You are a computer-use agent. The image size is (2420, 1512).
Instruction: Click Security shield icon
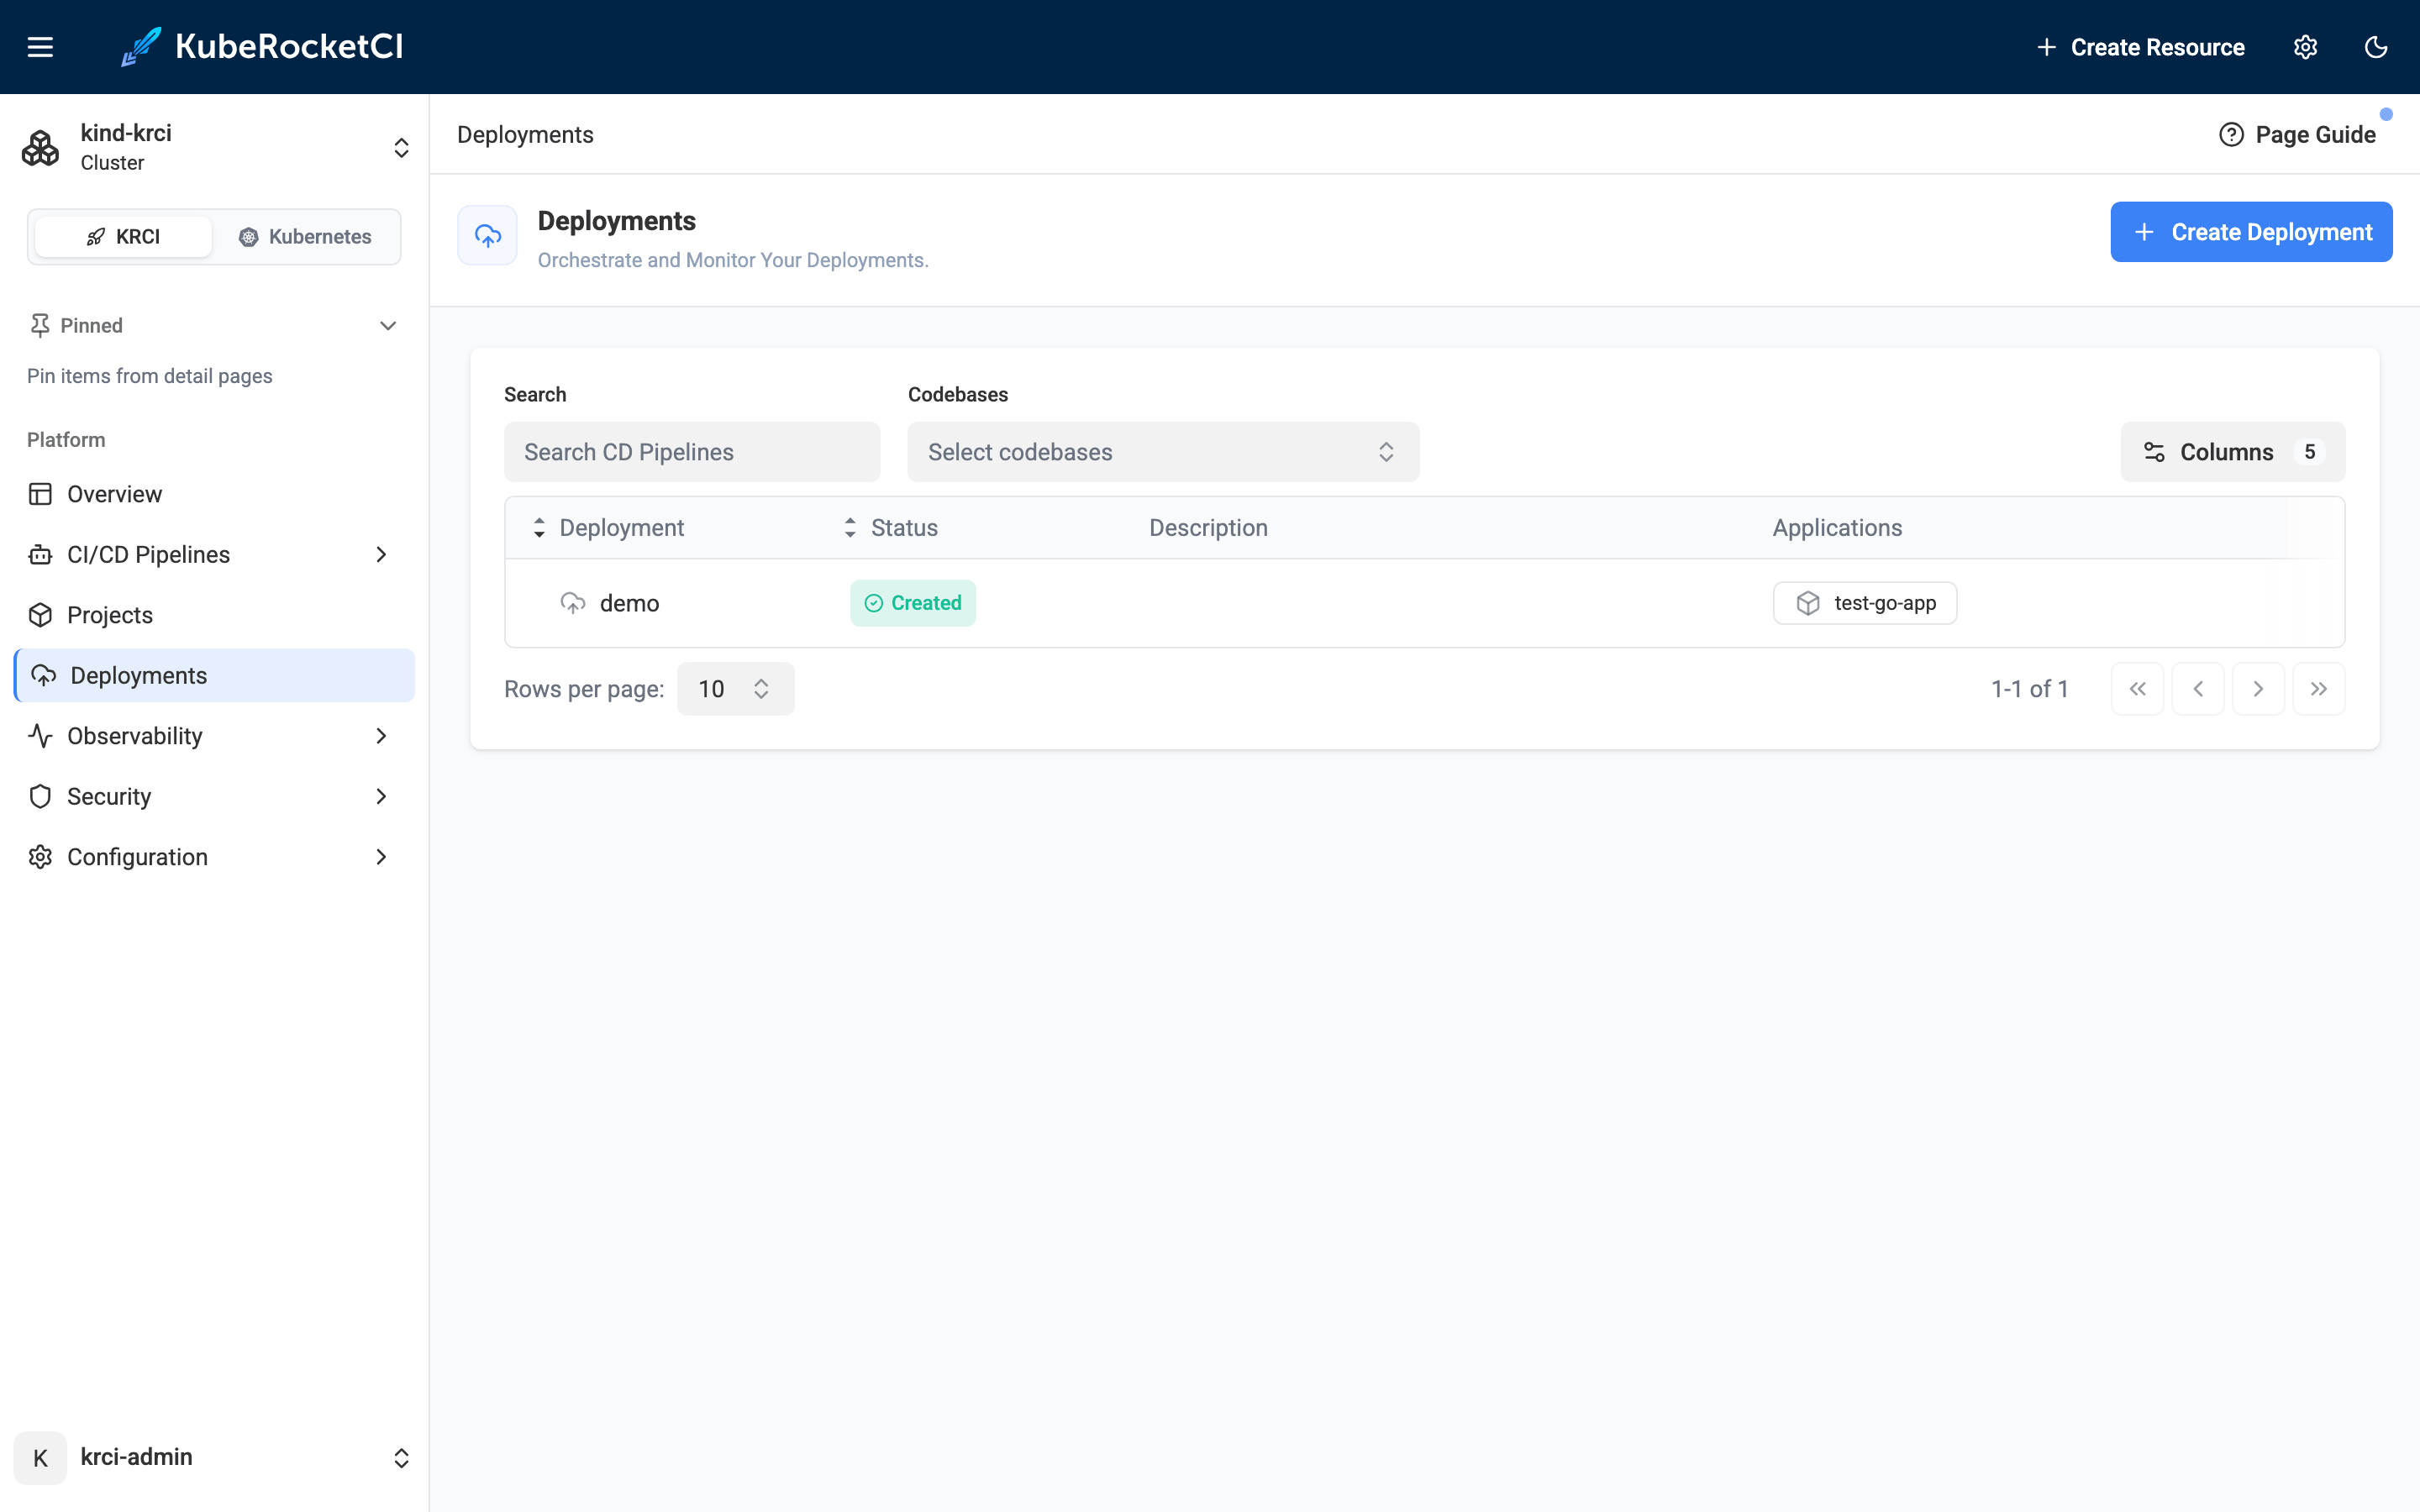point(40,796)
